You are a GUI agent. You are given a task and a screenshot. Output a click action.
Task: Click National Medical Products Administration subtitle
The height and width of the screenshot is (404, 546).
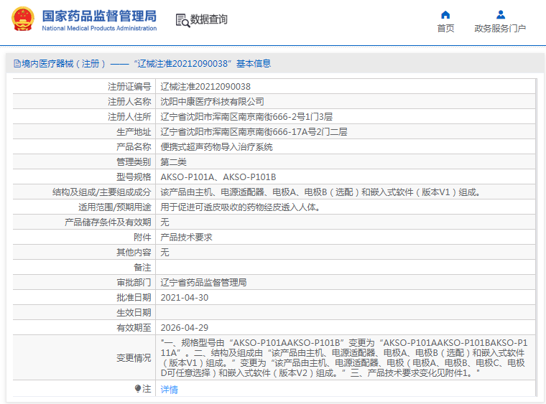click(x=99, y=28)
